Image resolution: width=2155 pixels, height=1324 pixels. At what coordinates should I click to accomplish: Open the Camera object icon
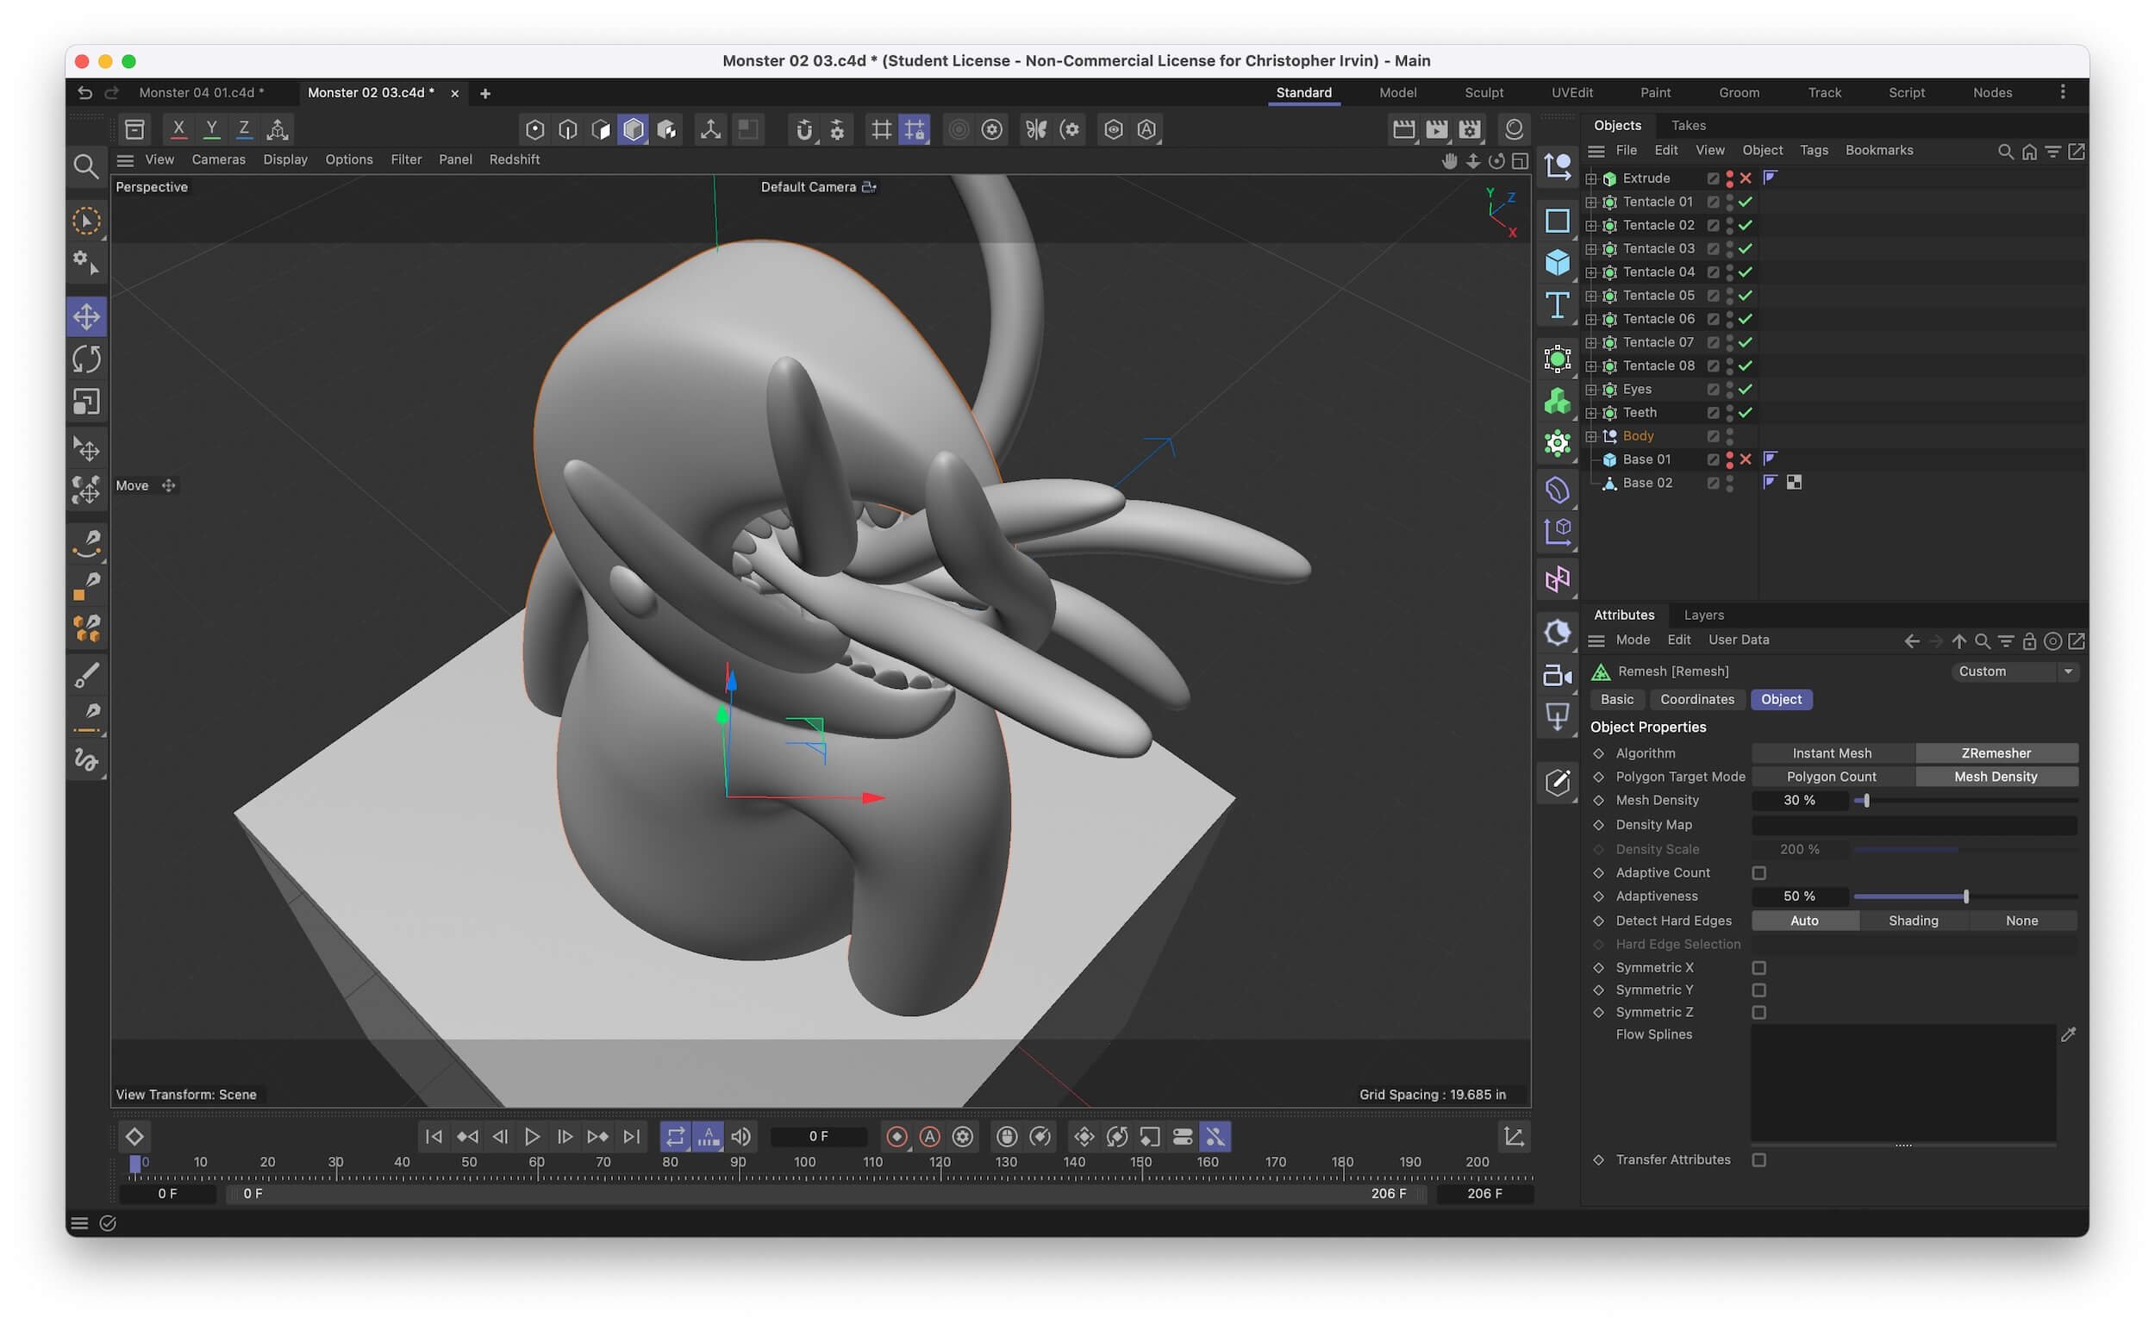pos(1557,675)
